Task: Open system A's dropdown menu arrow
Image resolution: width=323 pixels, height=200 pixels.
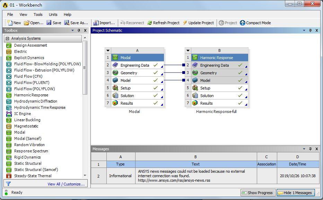Action: pos(108,50)
